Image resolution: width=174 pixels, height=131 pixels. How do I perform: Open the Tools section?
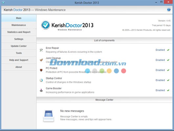[19, 53]
